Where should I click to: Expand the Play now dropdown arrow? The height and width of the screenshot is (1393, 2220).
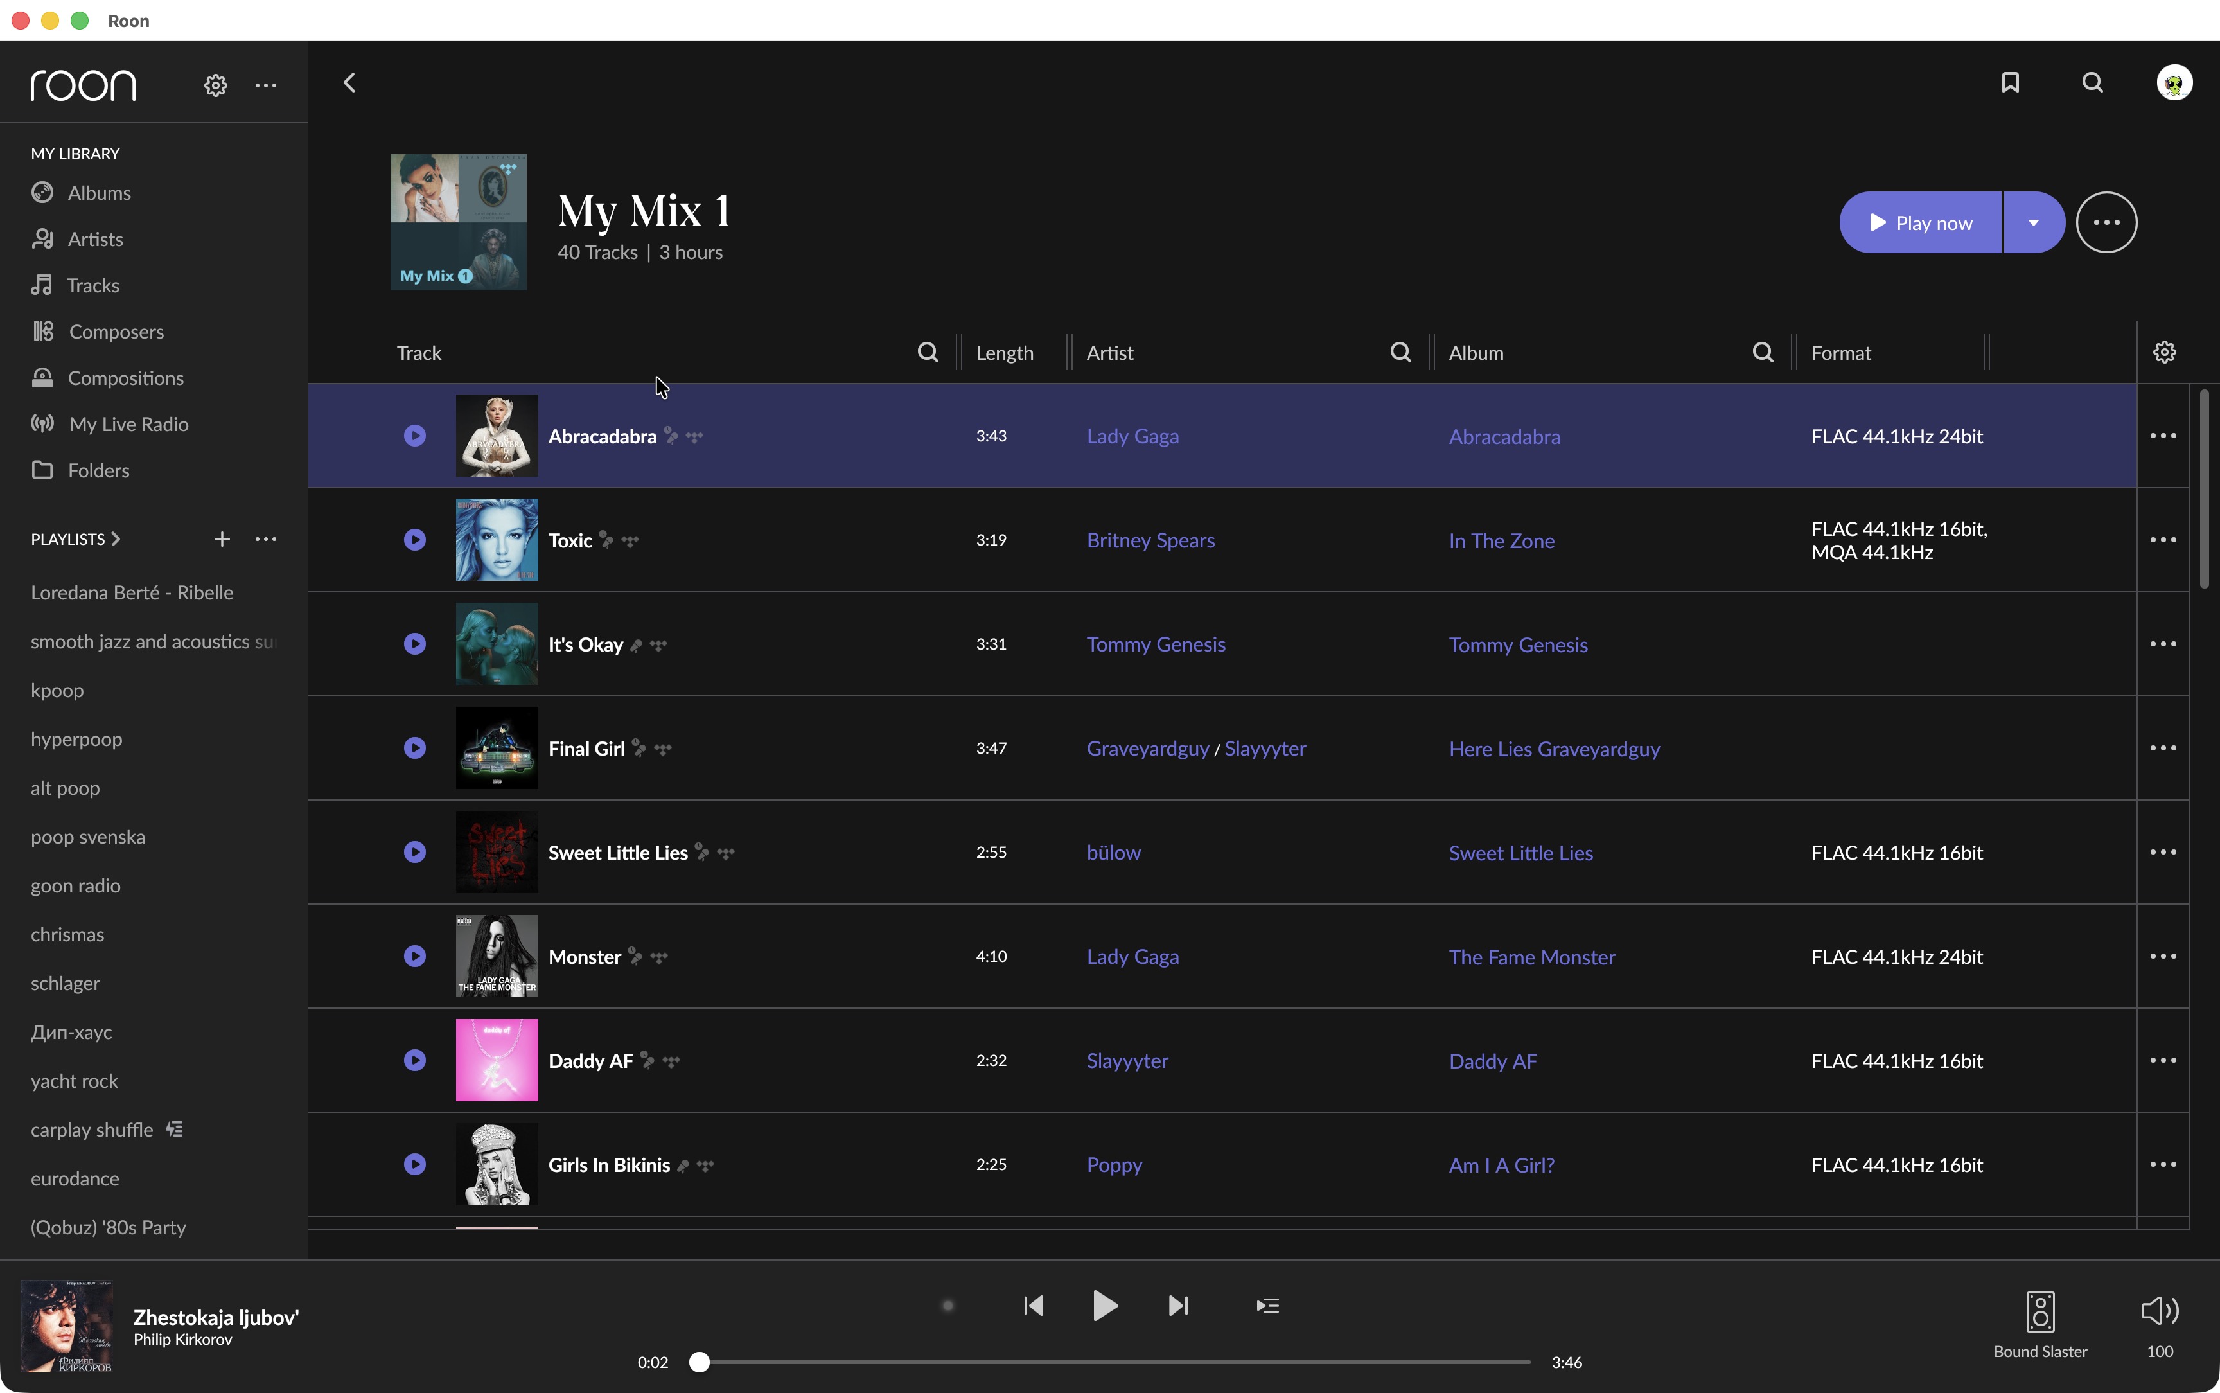[2033, 223]
